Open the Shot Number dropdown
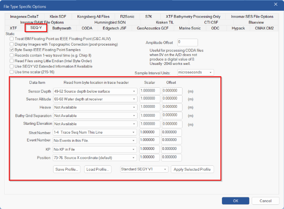284x209 pixels. click(x=95, y=132)
